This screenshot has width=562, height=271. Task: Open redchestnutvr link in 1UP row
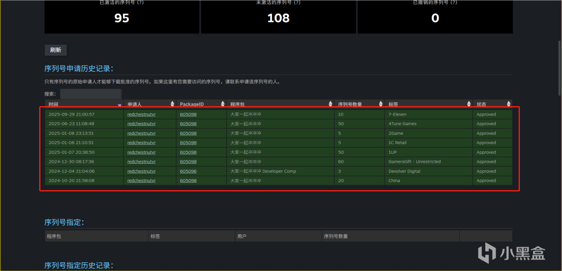141,152
